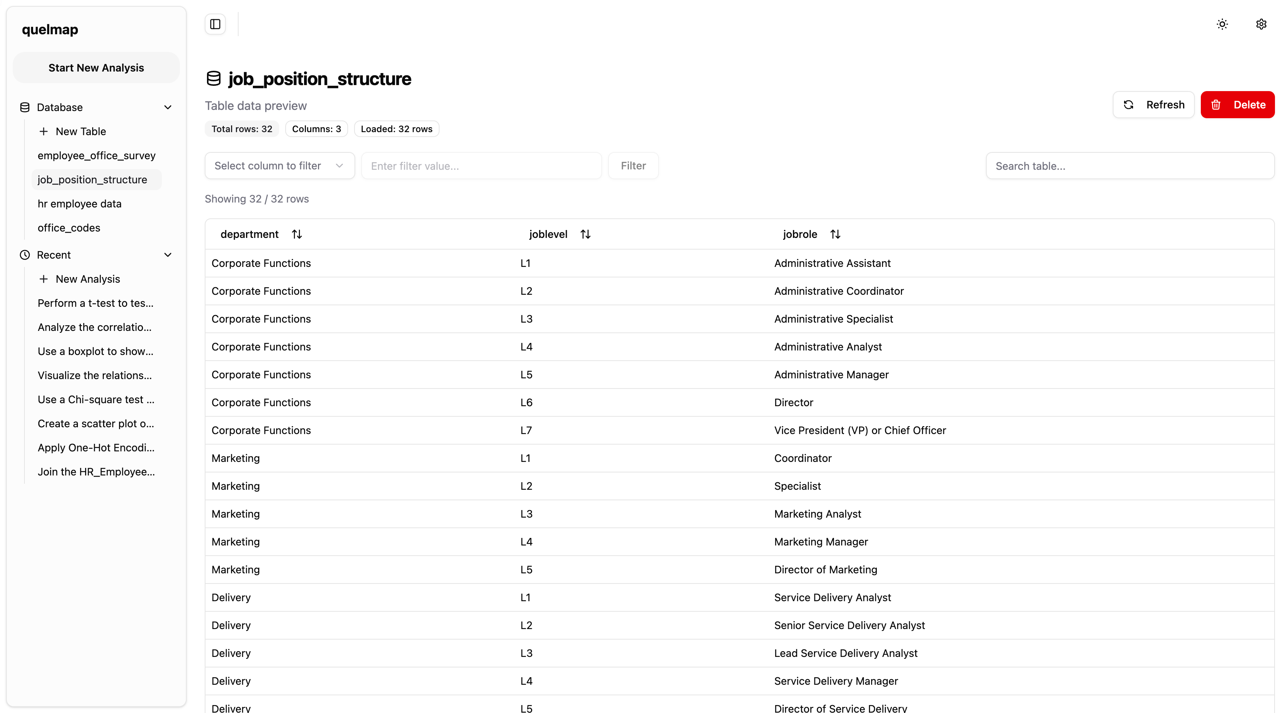Sort by jobrole column arrows
This screenshot has width=1287, height=713.
tap(835, 234)
